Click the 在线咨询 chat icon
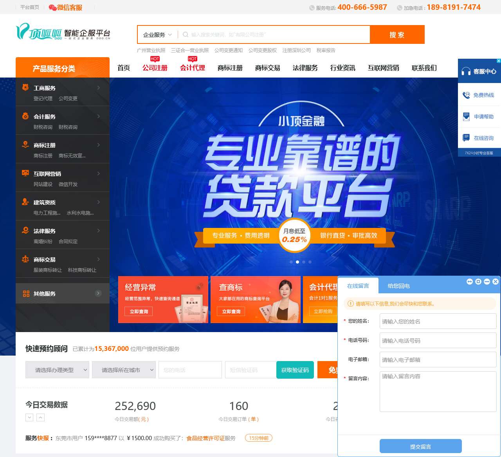Screen dimensions: 501x457 [x=466, y=138]
